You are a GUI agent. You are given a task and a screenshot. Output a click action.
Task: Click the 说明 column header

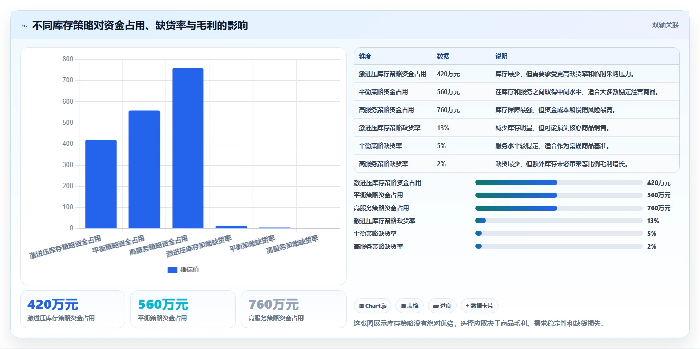point(501,57)
